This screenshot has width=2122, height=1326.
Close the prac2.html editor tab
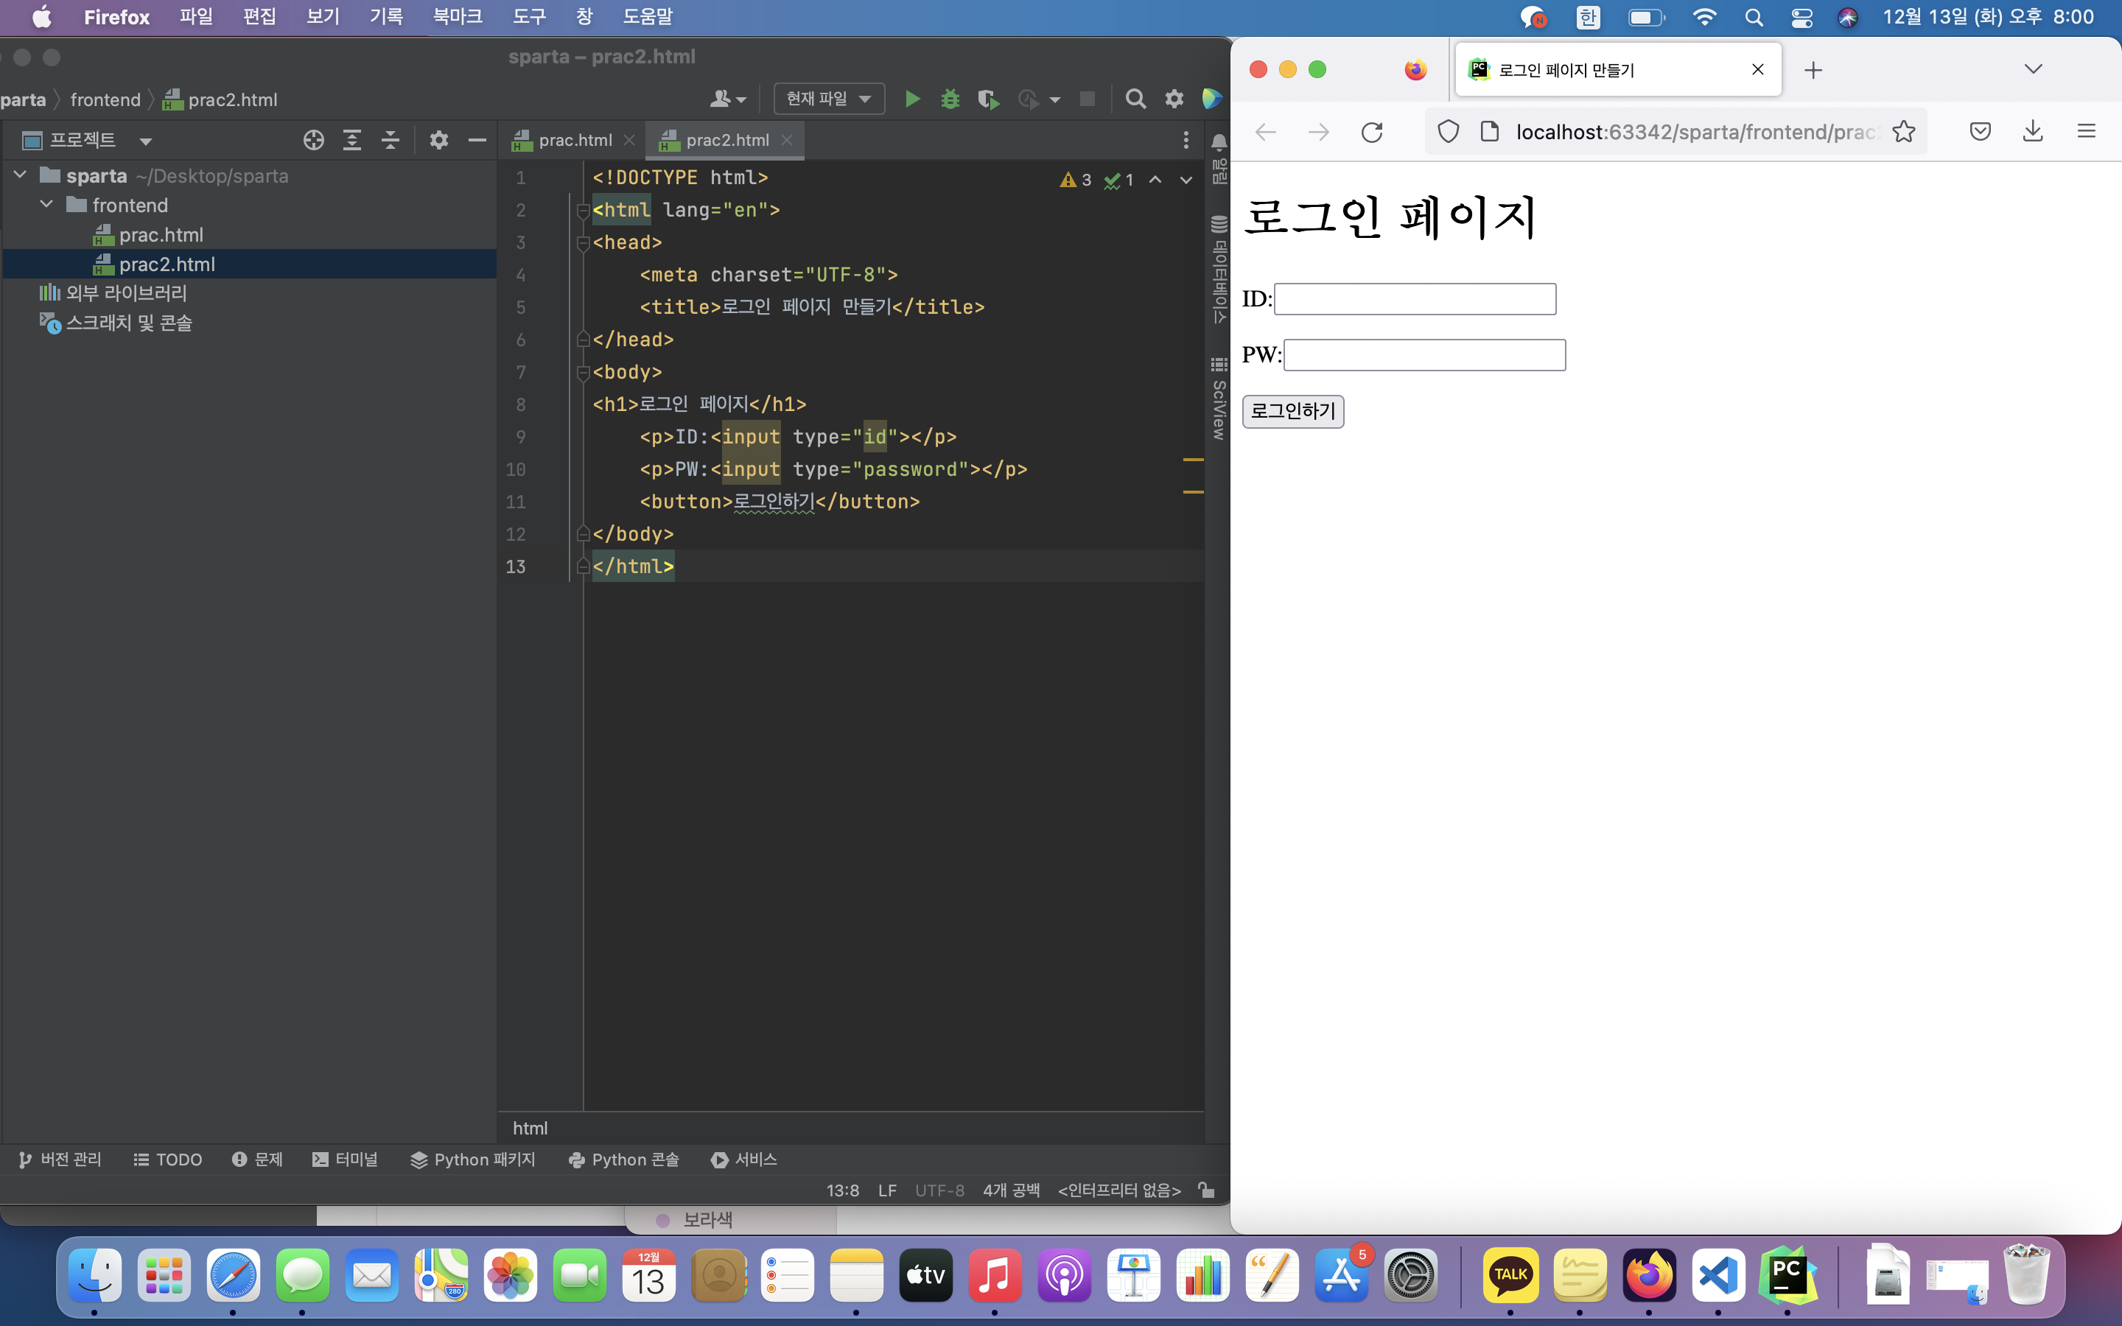point(787,140)
